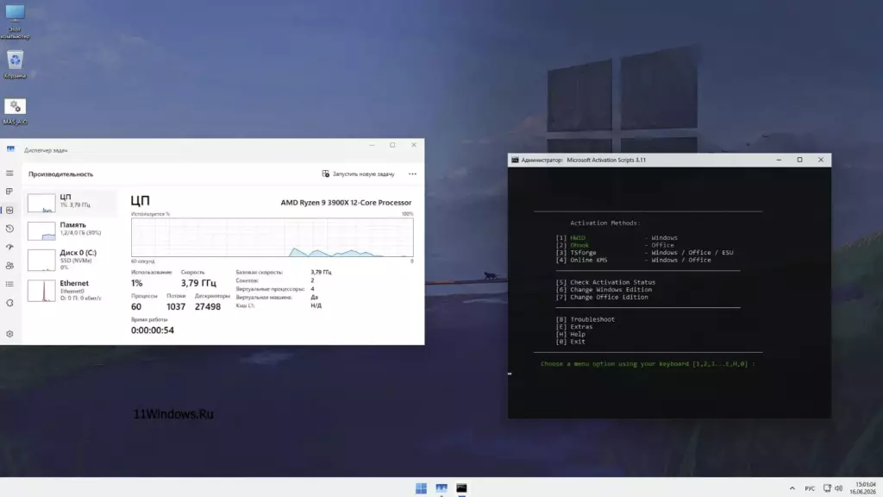Click [7] Change Office Edition line
This screenshot has width=883, height=497.
[602, 297]
